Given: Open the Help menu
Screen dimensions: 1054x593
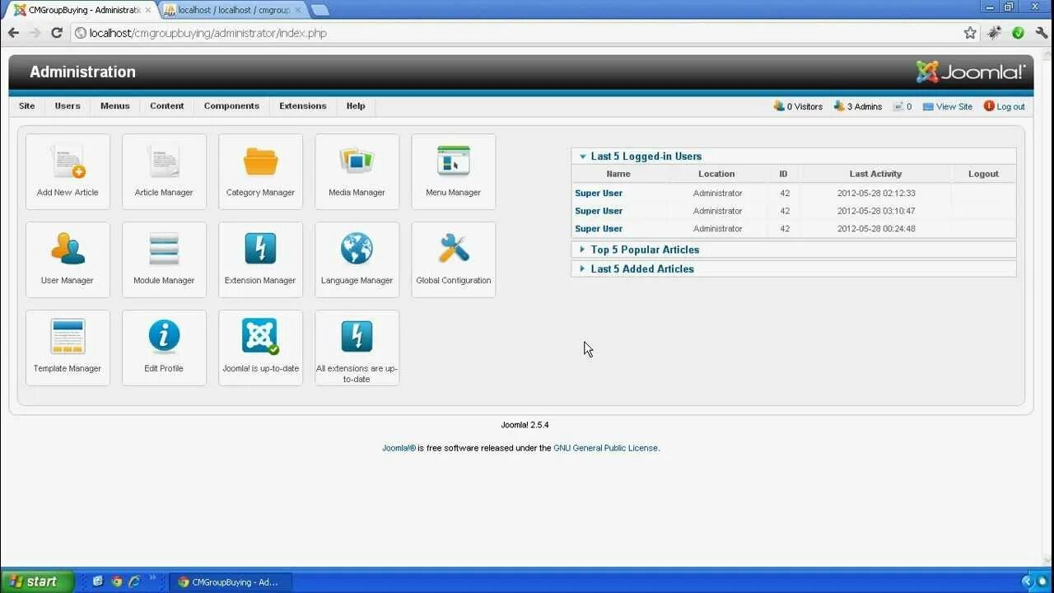Looking at the screenshot, I should pyautogui.click(x=356, y=106).
